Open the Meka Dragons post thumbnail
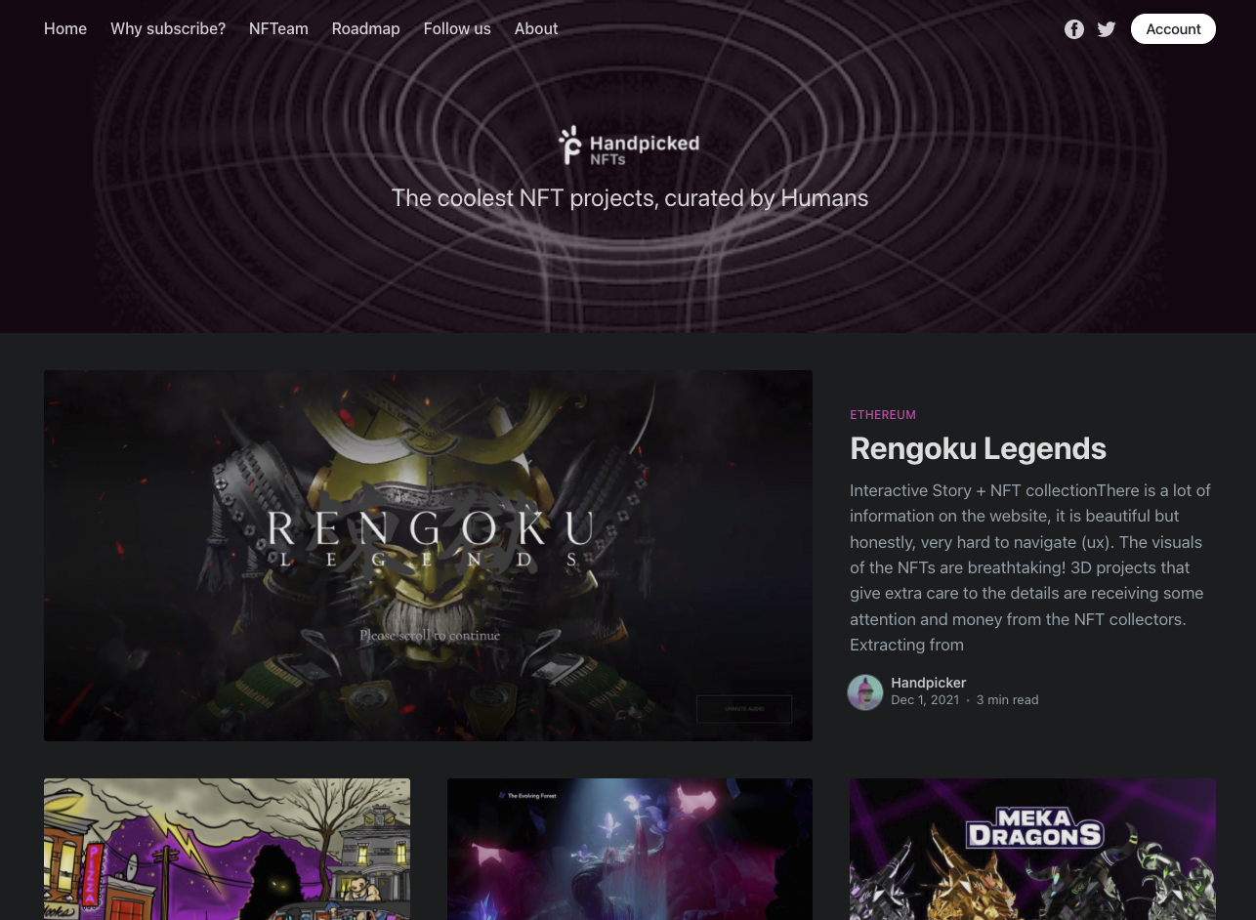This screenshot has height=920, width=1256. coord(1032,849)
